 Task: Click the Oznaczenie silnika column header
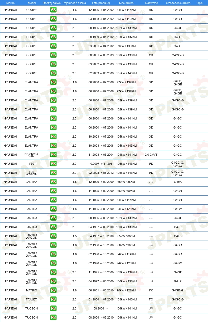click(178, 3)
